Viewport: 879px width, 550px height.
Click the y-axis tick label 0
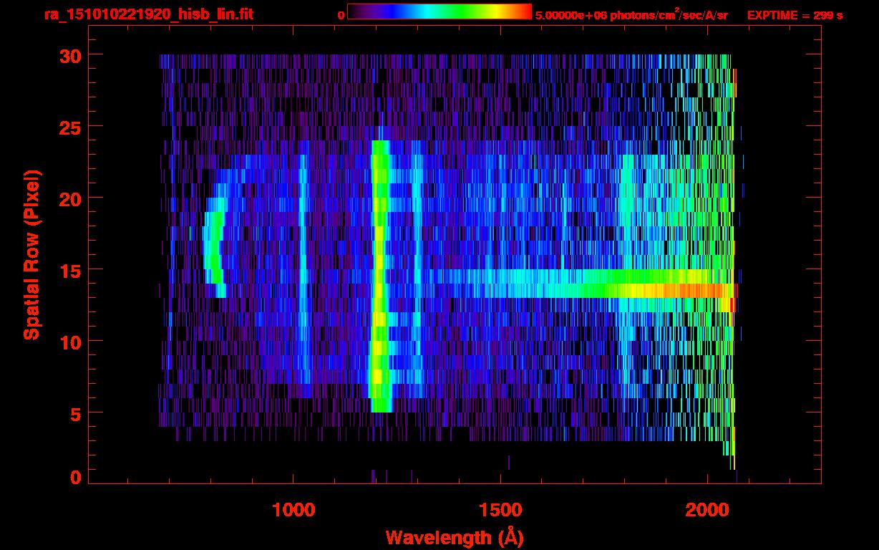(x=75, y=478)
